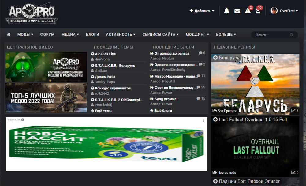The height and width of the screenshot is (186, 306).
Task: Click the chart icon showing 0 on Last Fallout
Action: (293, 172)
